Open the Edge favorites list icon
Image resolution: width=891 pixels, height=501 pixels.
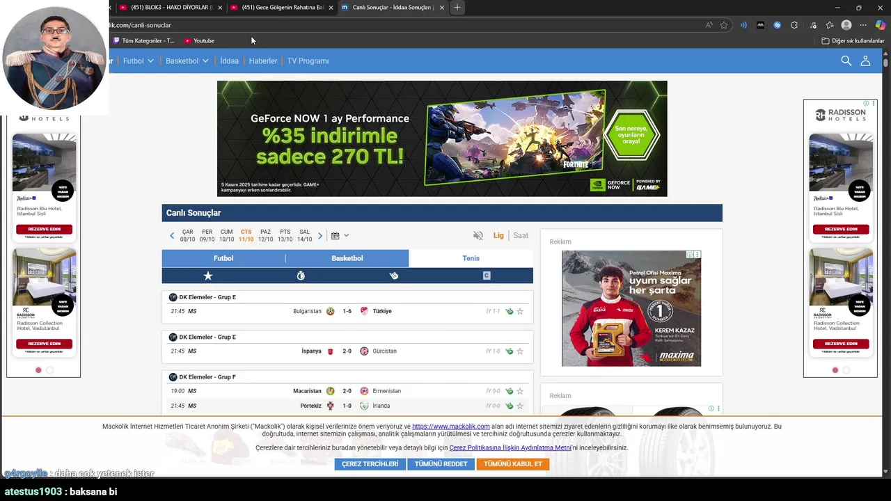[x=829, y=25]
